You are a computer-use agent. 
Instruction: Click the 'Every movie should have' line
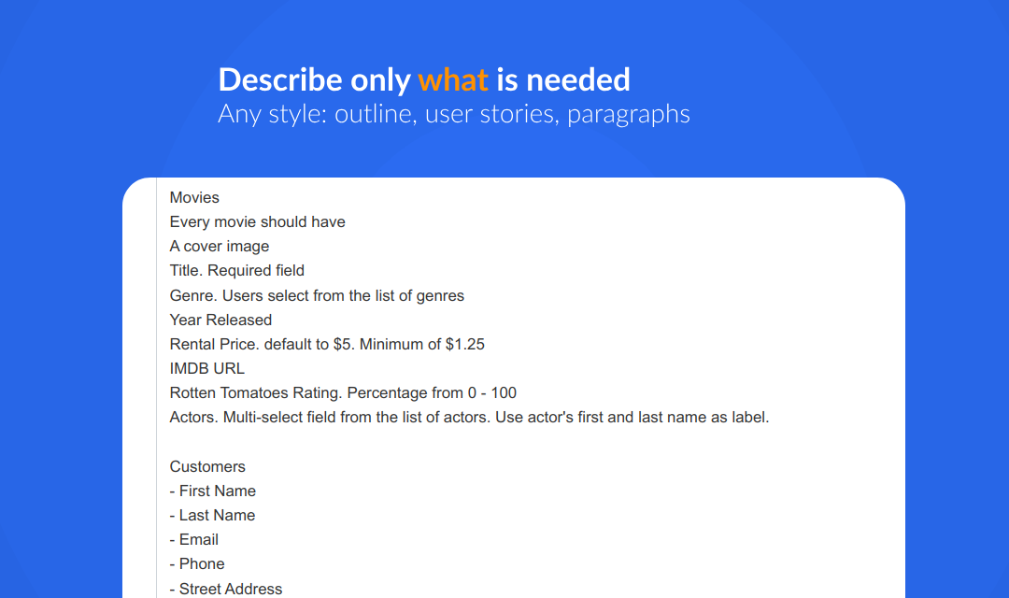tap(258, 222)
